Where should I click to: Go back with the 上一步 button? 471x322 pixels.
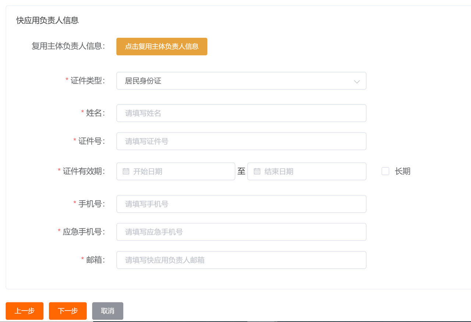(25, 311)
